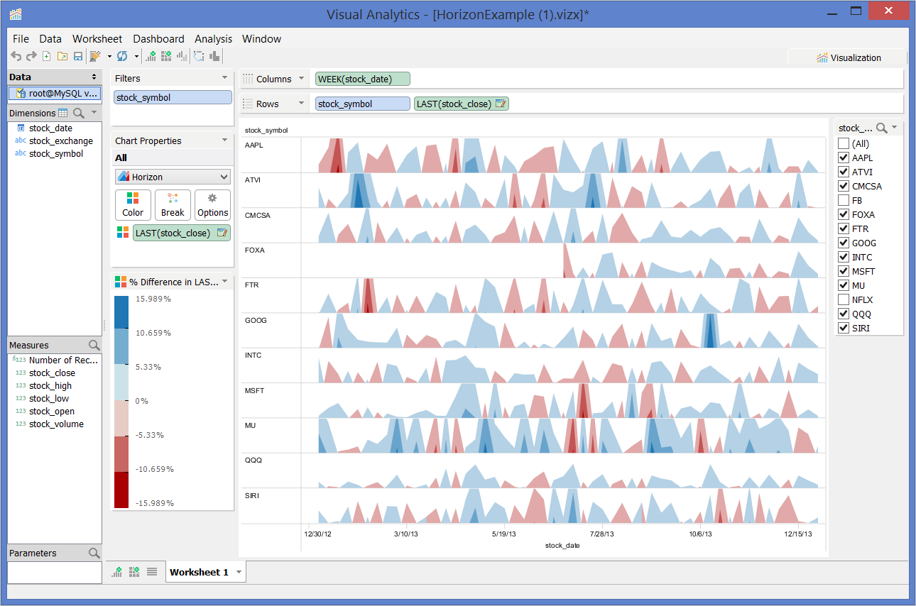Create a new file with the toolbar icon

(x=47, y=57)
